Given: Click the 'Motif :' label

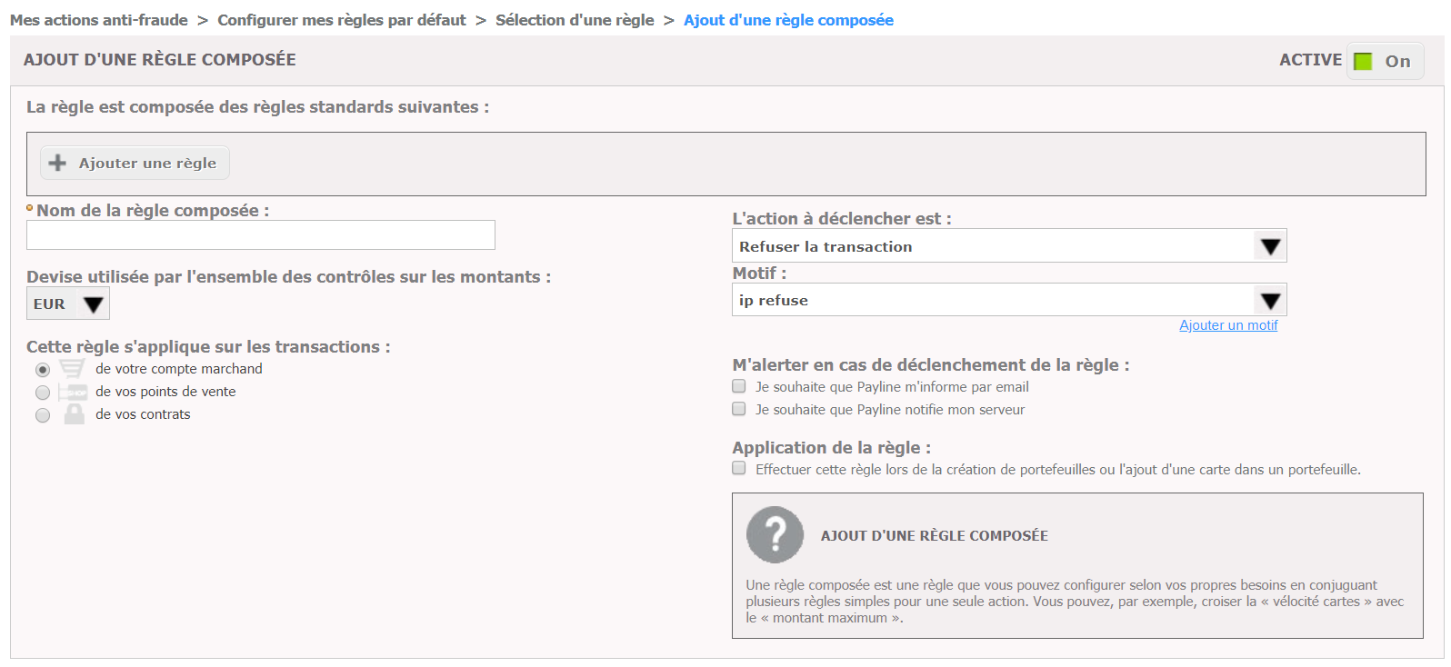Looking at the screenshot, I should (760, 273).
